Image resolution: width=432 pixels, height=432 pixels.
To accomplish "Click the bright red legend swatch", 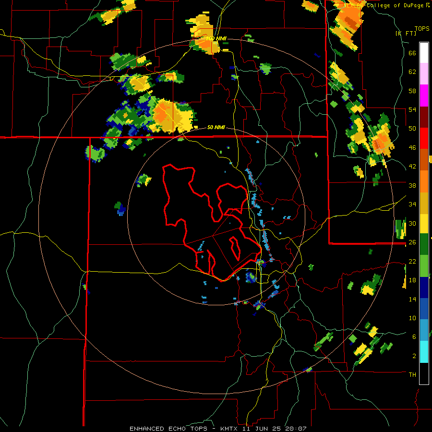I will point(424,138).
